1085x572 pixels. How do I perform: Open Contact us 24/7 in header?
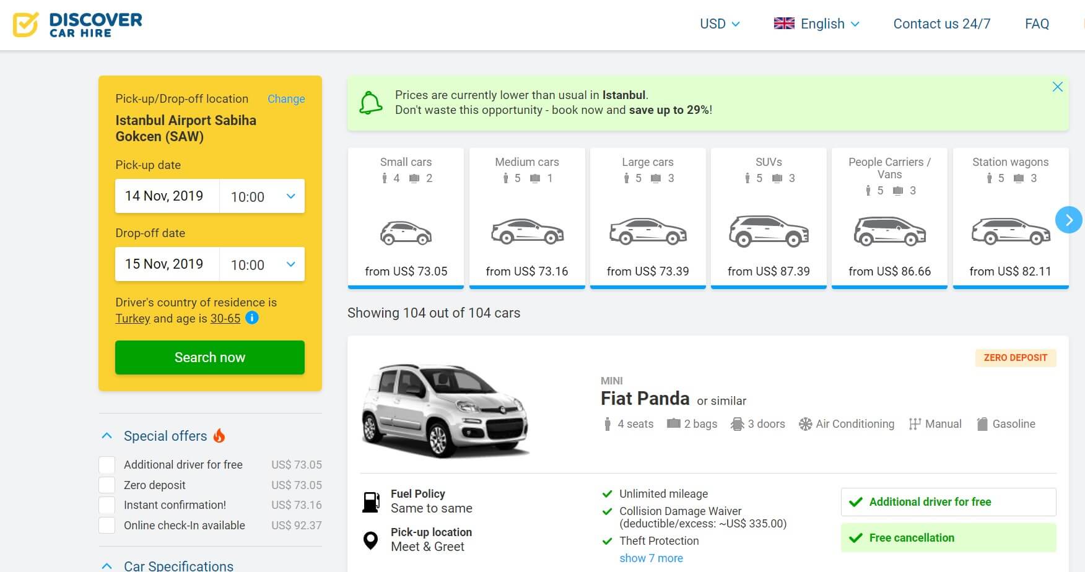(x=941, y=24)
